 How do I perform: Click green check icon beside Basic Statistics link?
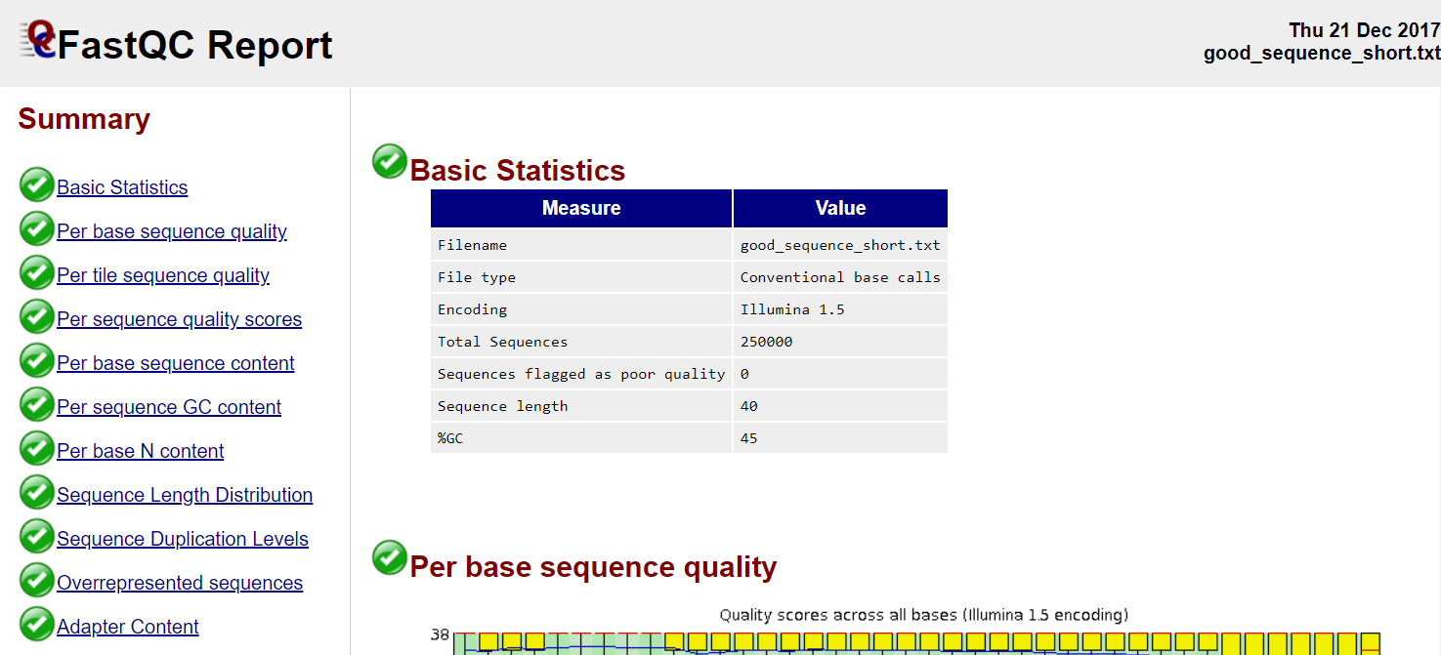pyautogui.click(x=37, y=184)
